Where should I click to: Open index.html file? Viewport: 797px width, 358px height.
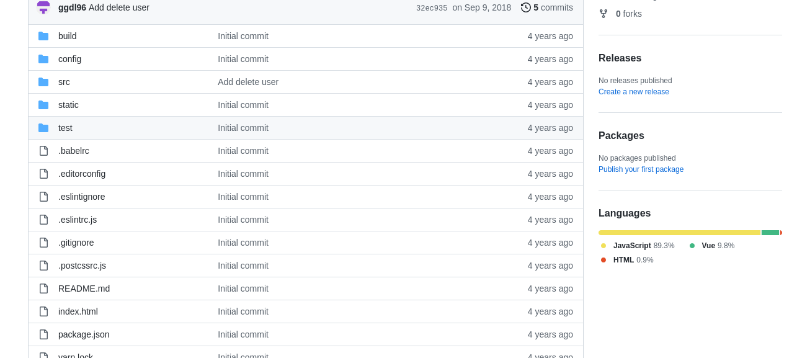[x=78, y=311]
